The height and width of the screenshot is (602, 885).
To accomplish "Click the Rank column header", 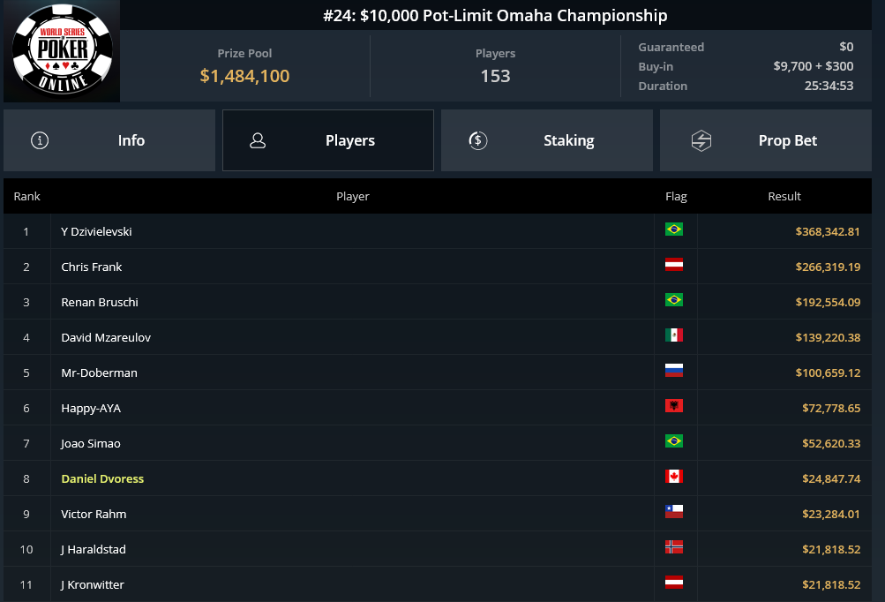I will coord(27,197).
